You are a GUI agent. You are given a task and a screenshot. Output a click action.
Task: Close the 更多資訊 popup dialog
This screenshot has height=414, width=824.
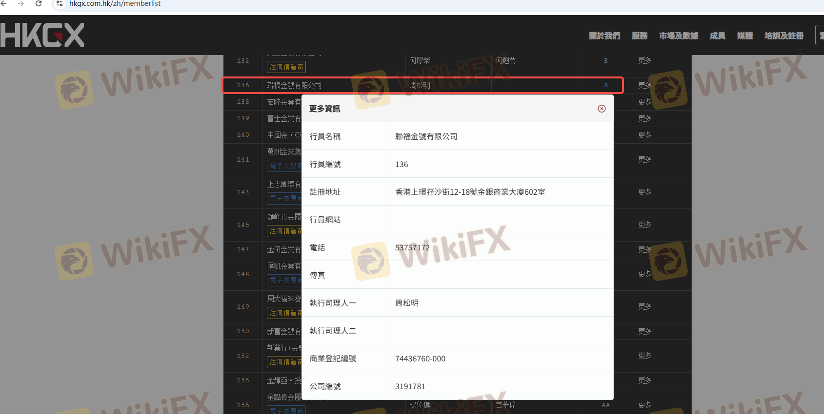pos(602,109)
